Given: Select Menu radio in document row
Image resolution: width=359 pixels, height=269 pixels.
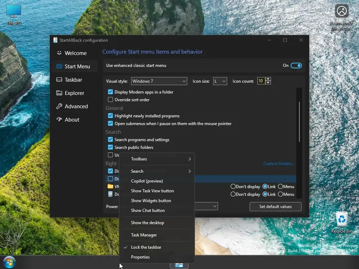Looking at the screenshot, I should click(280, 194).
